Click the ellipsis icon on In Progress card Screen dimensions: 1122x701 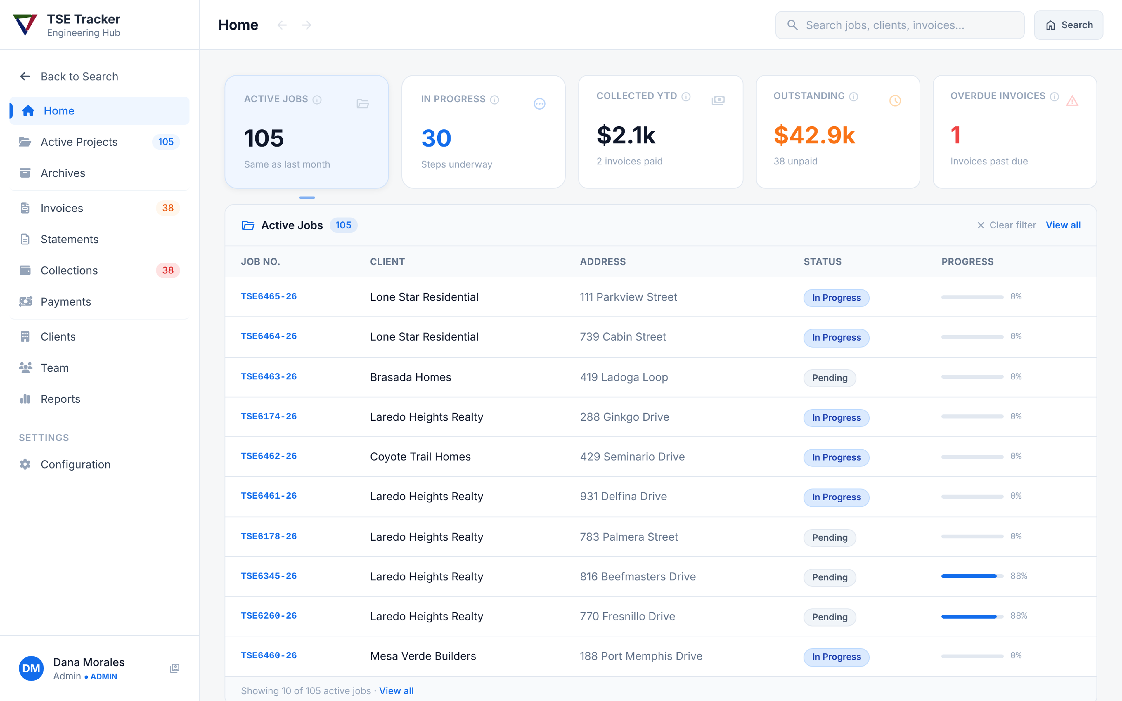point(540,104)
